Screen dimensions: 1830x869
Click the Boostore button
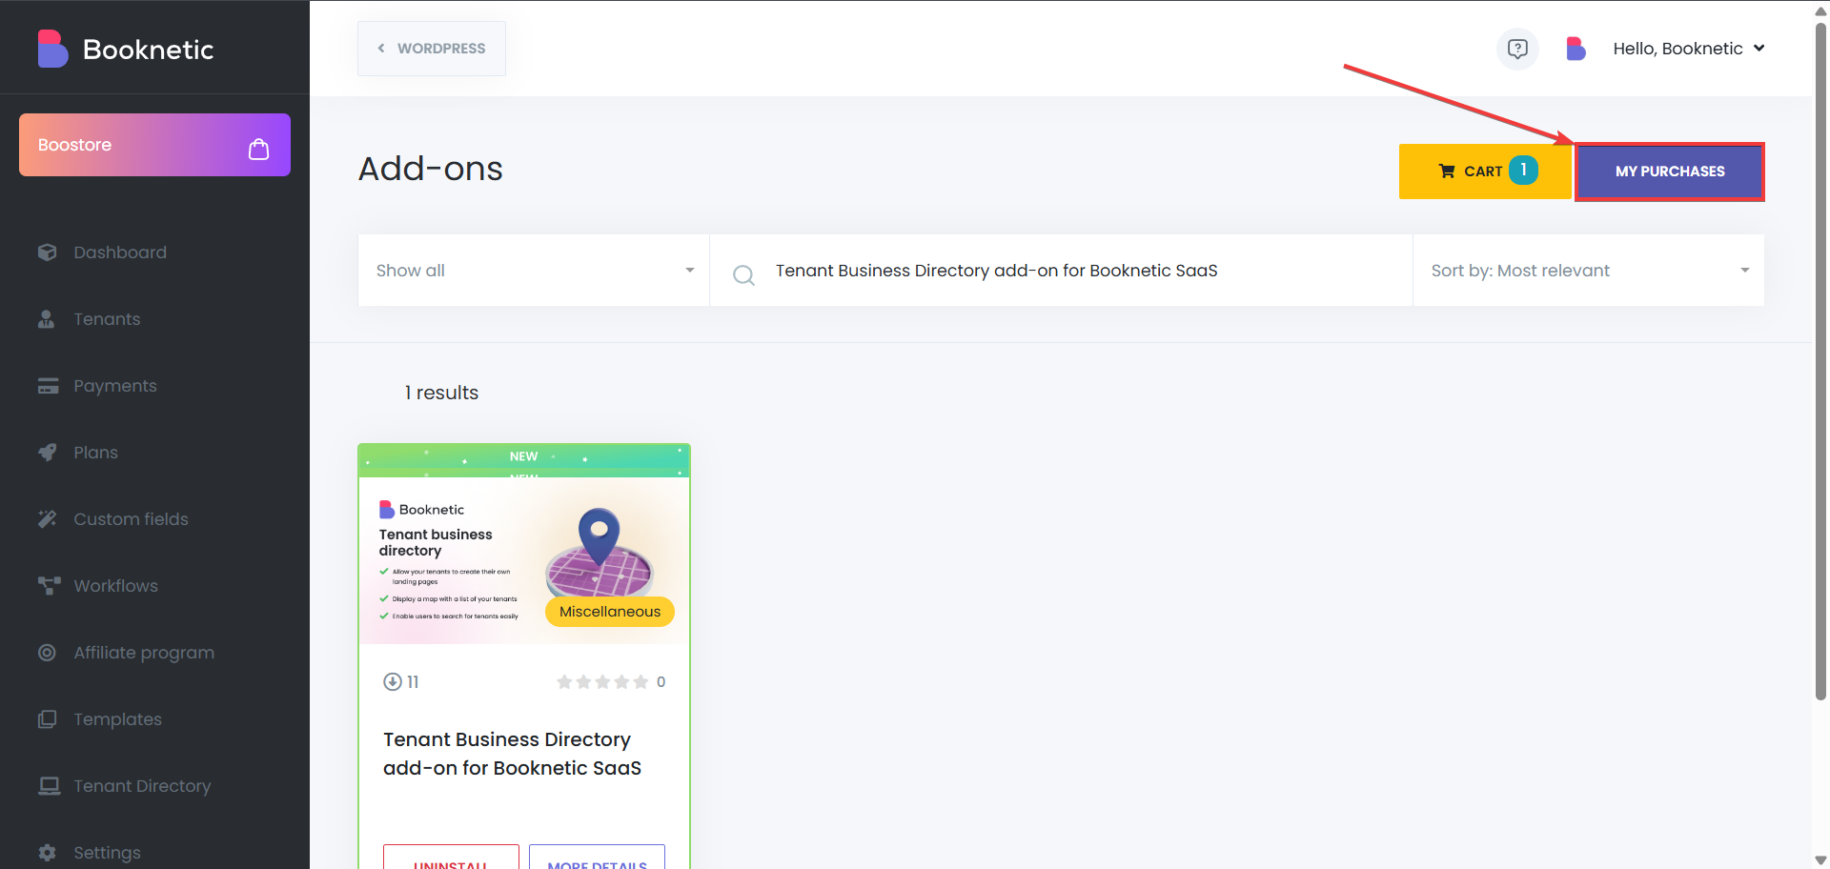154,145
